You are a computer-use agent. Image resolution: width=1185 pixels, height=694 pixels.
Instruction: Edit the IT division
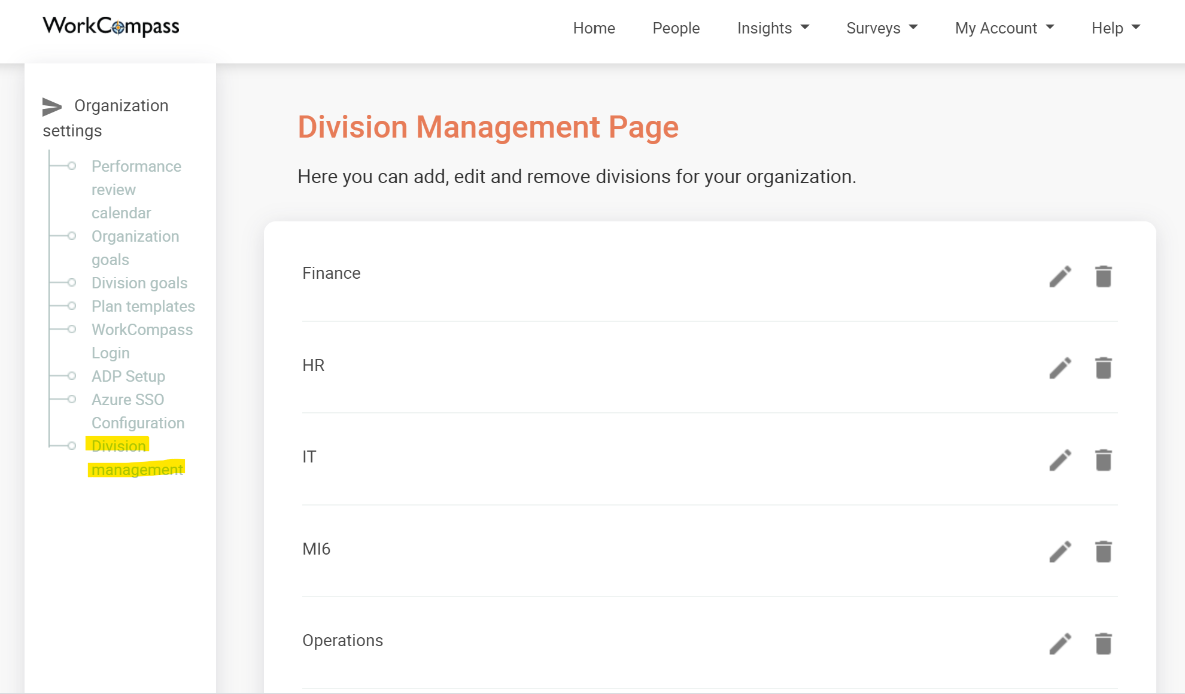[1060, 459]
